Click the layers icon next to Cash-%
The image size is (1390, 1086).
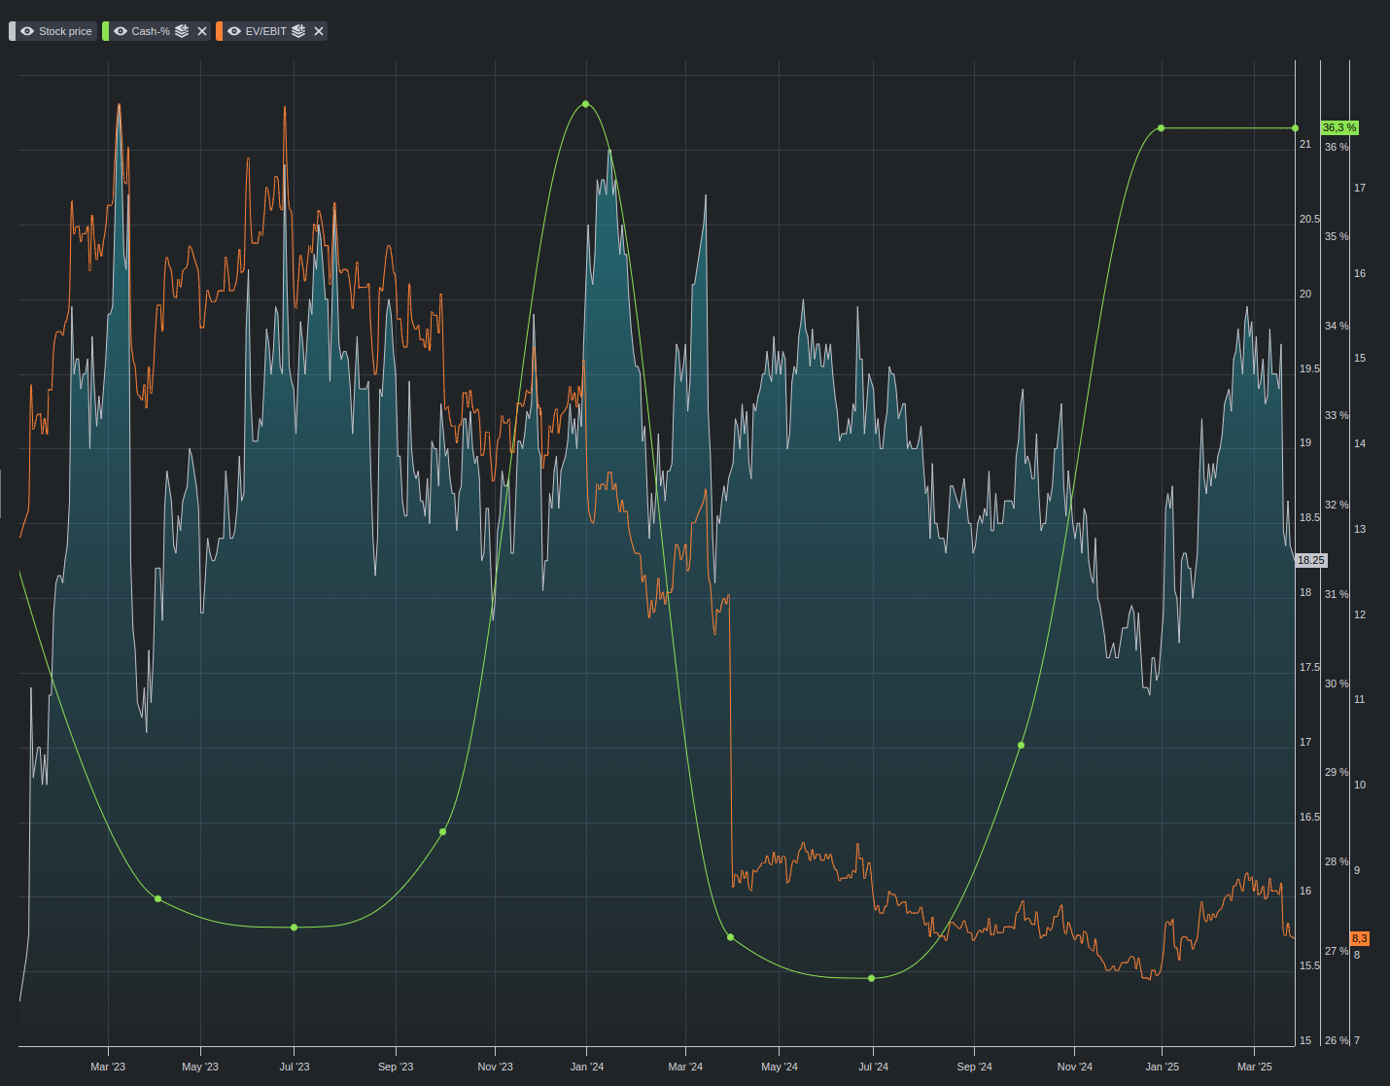(x=182, y=31)
